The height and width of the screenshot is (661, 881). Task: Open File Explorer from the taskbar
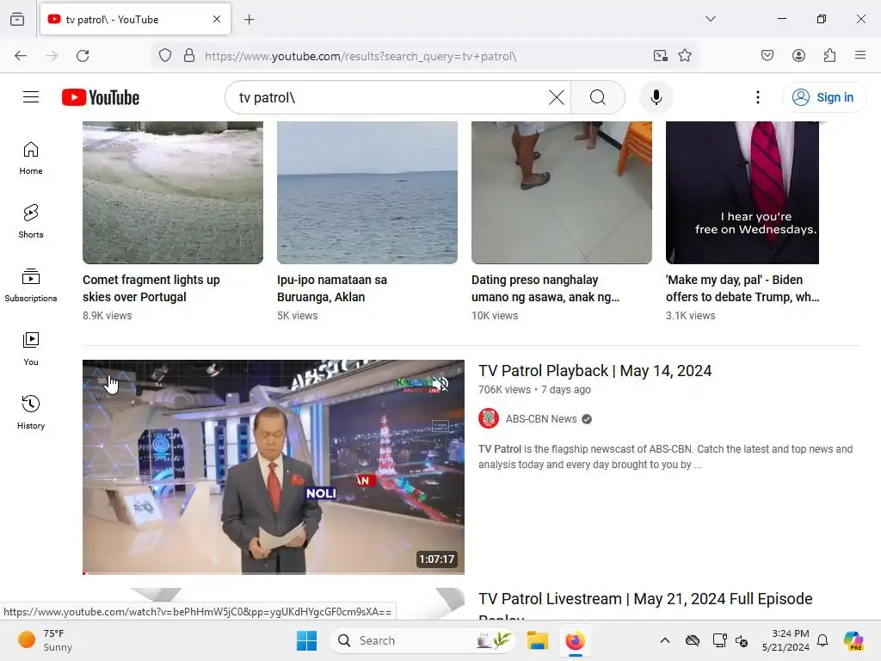tap(537, 640)
